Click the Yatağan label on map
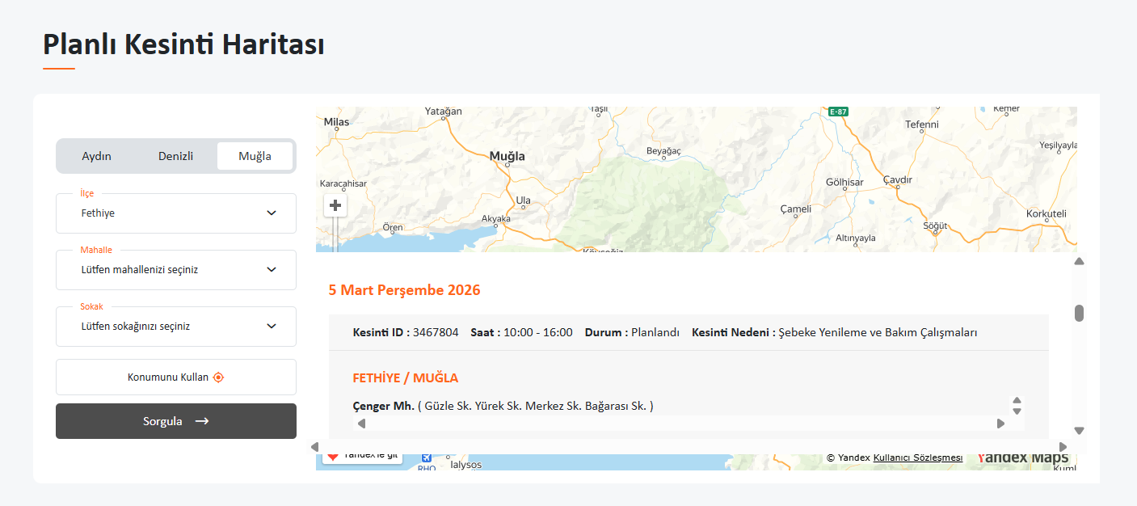 pyautogui.click(x=444, y=111)
